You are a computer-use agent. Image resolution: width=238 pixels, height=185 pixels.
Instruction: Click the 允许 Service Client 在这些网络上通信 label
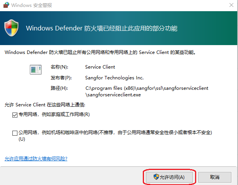45,104
